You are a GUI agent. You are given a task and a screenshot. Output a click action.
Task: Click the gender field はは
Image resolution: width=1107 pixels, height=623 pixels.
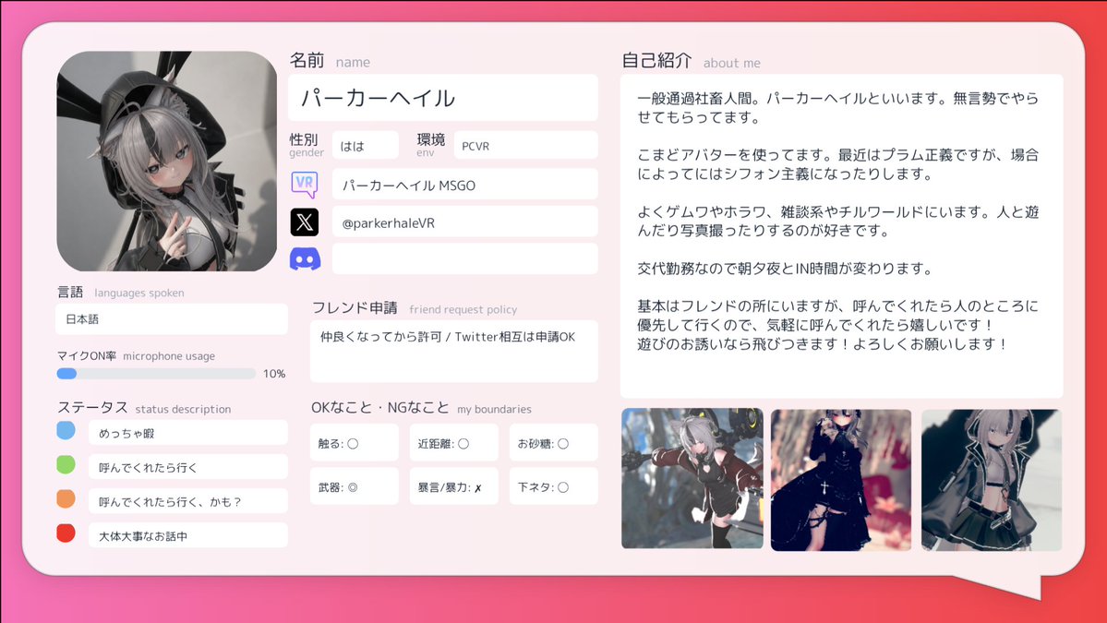(x=365, y=145)
